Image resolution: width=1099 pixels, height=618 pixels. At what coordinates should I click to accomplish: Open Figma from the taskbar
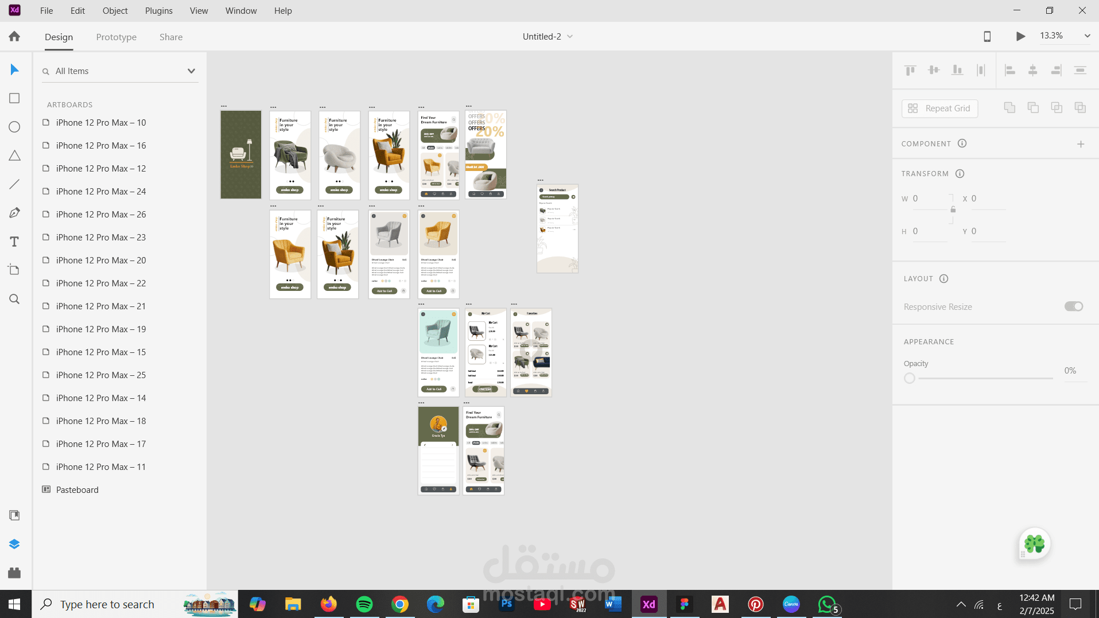point(685,604)
